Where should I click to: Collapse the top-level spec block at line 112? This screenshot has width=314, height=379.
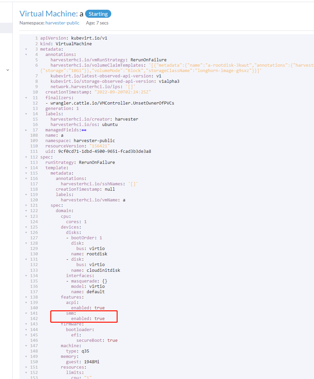(x=26, y=157)
